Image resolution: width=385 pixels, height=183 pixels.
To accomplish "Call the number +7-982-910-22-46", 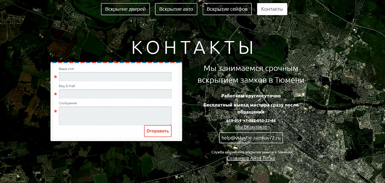I will point(259,121).
